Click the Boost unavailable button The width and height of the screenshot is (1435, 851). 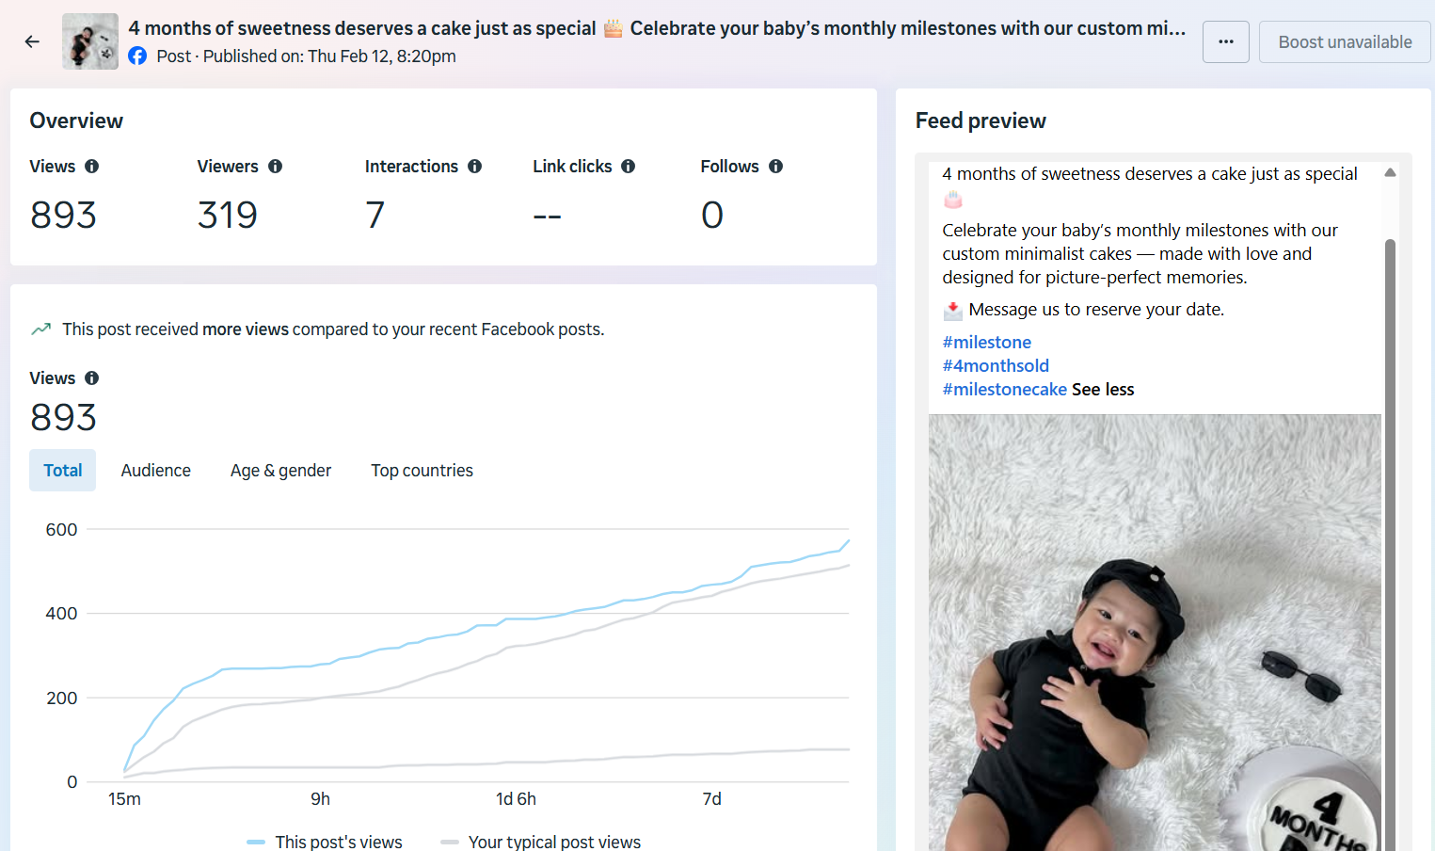click(x=1345, y=42)
